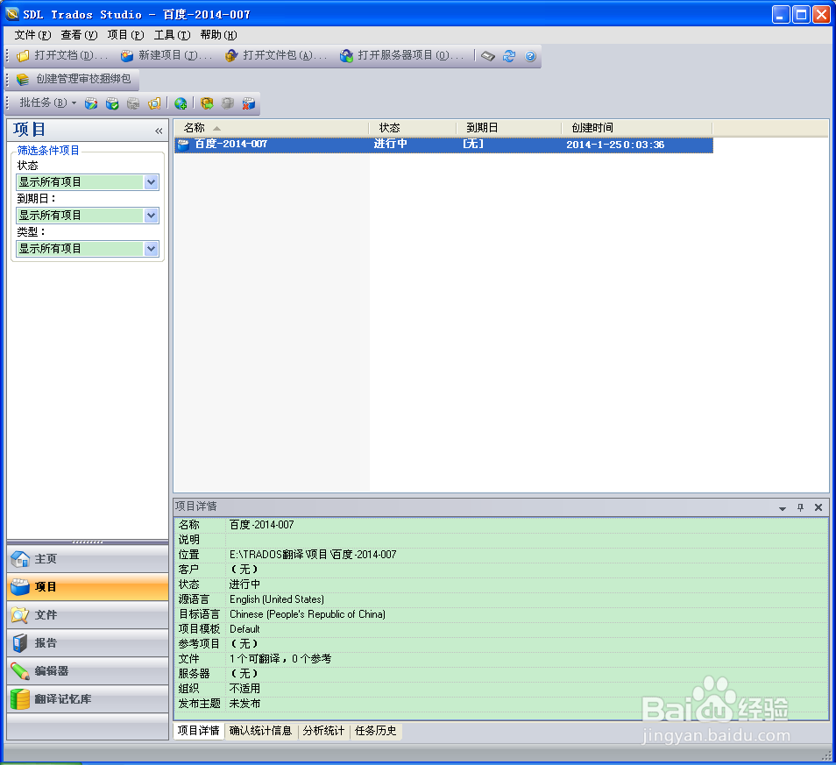This screenshot has height=765, width=836.
Task: Sort by the 名称 column header
Action: pyautogui.click(x=272, y=128)
